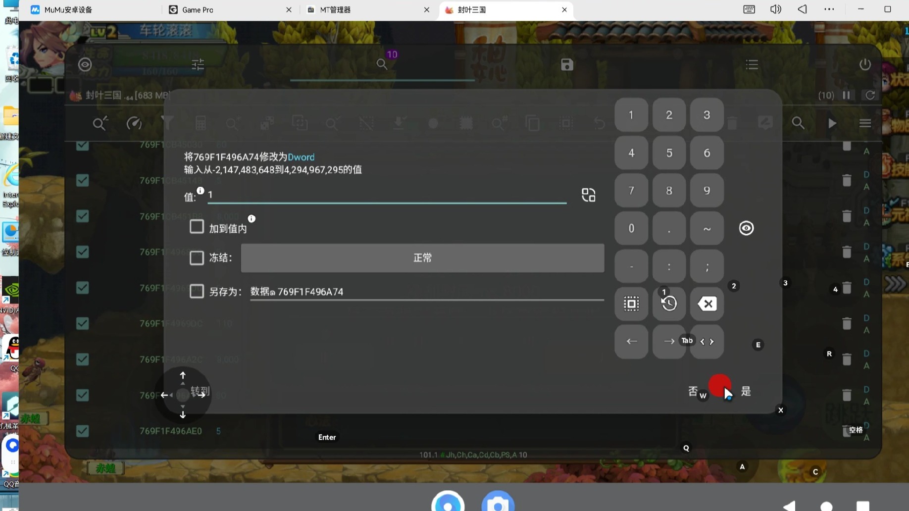
Task: Click the status line 101.1 #Jh,Ch,Ca,Cd,Cb,PS,A 10
Action: tap(473, 455)
